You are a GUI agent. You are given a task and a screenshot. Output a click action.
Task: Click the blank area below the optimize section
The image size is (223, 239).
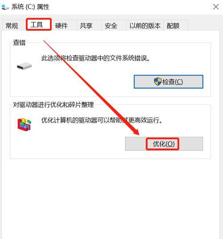point(111,198)
